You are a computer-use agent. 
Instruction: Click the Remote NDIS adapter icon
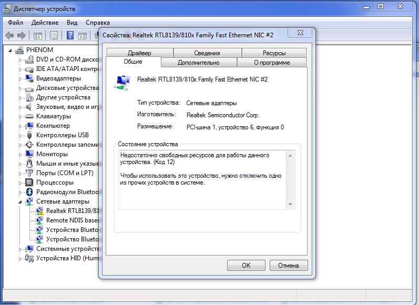click(39, 220)
